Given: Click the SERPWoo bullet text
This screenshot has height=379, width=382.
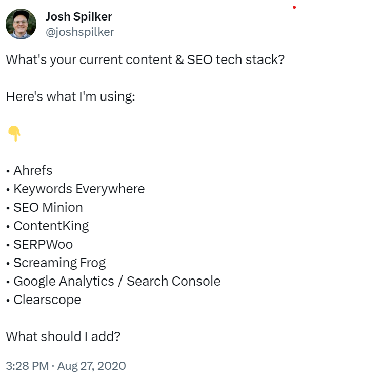Looking at the screenshot, I should (x=43, y=245).
